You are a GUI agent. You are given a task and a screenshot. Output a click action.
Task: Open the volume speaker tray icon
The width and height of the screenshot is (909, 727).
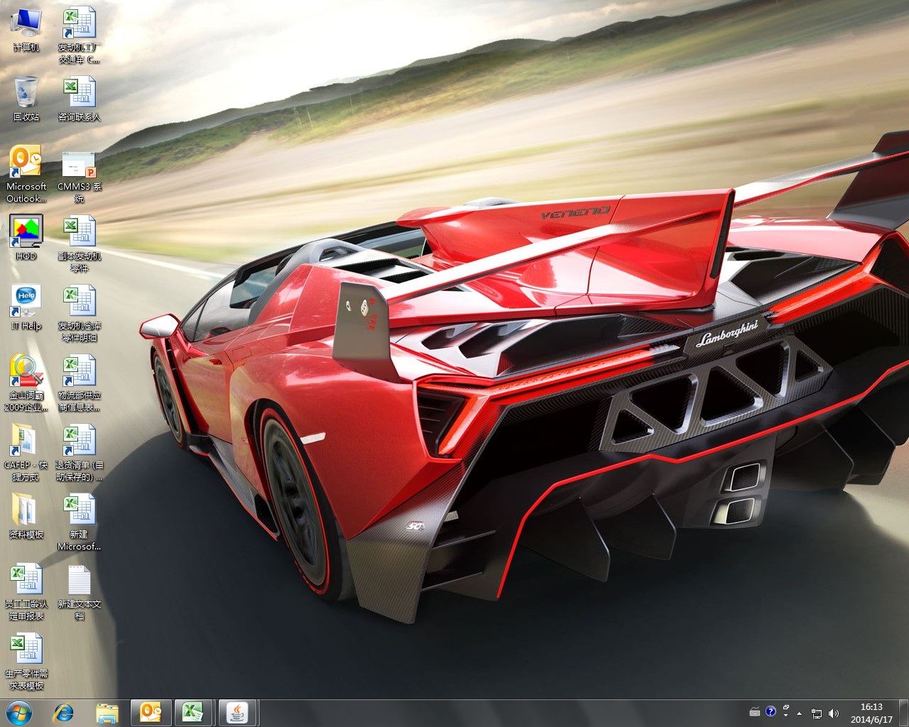click(x=834, y=713)
